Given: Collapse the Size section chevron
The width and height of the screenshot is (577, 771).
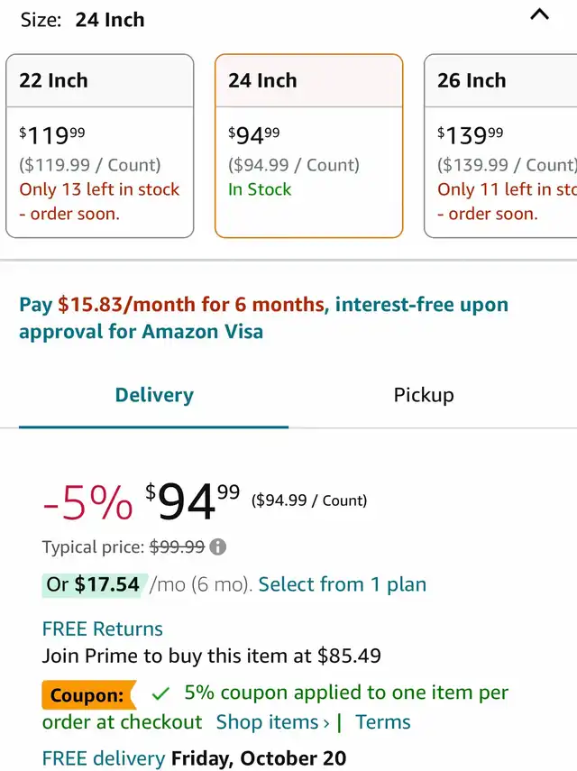Looking at the screenshot, I should (539, 14).
